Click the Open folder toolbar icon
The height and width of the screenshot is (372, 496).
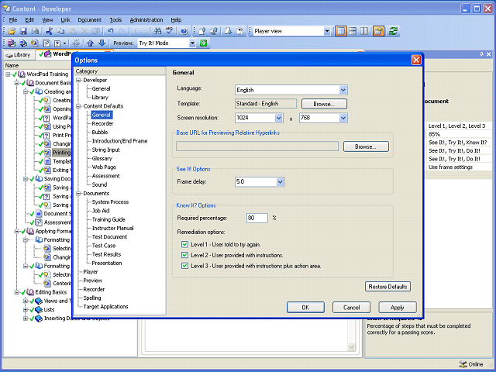[x=12, y=31]
